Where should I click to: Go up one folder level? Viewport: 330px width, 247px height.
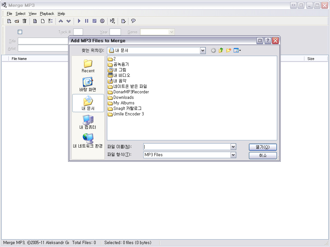click(x=221, y=51)
